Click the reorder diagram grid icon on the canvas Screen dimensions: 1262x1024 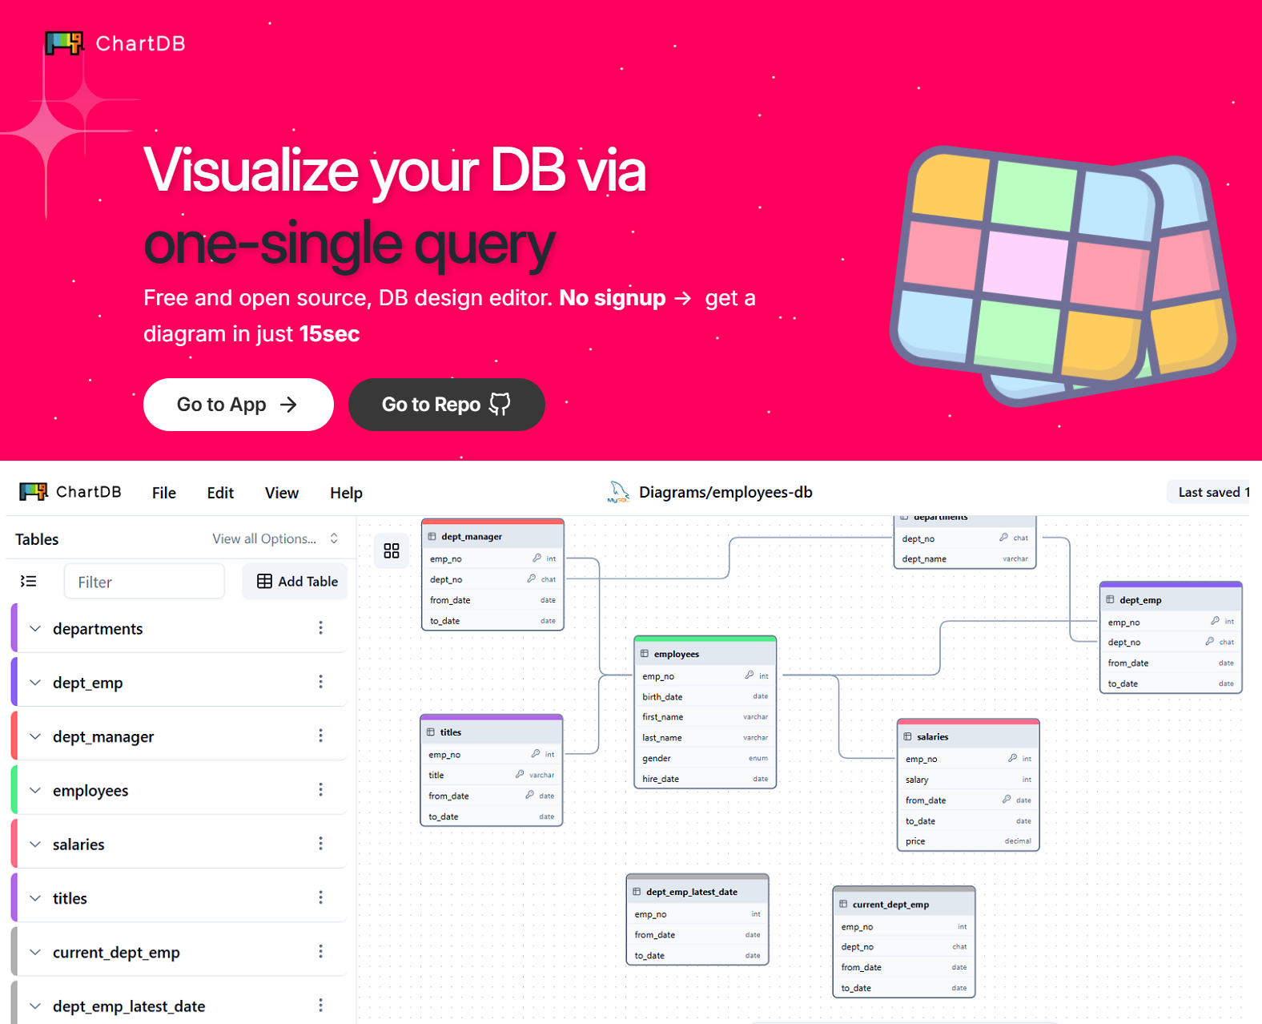392,550
